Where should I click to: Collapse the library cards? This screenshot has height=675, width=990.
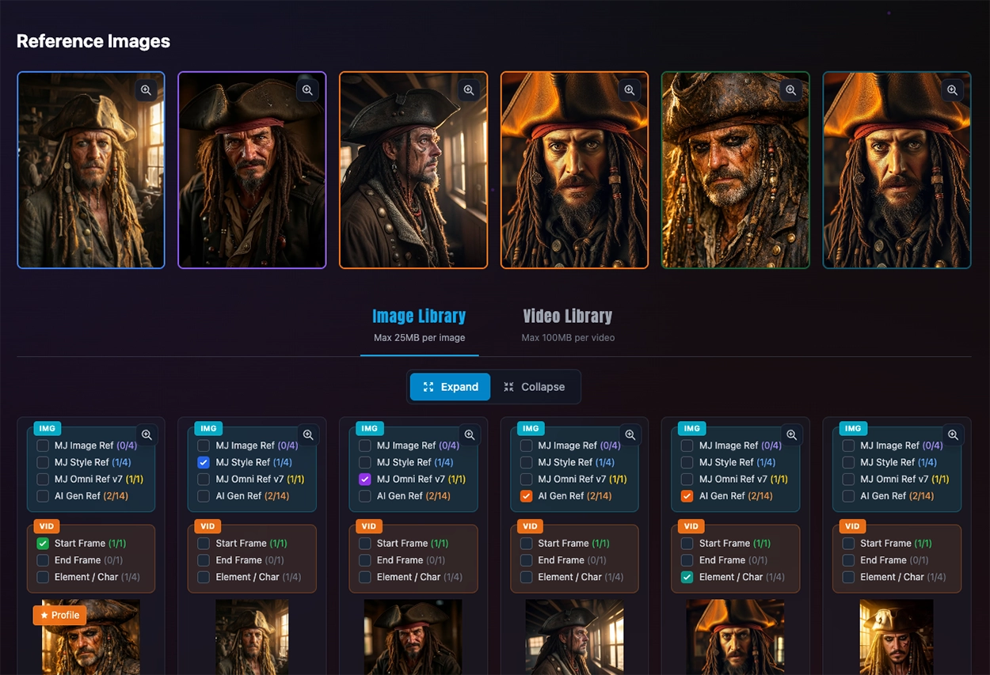click(535, 387)
